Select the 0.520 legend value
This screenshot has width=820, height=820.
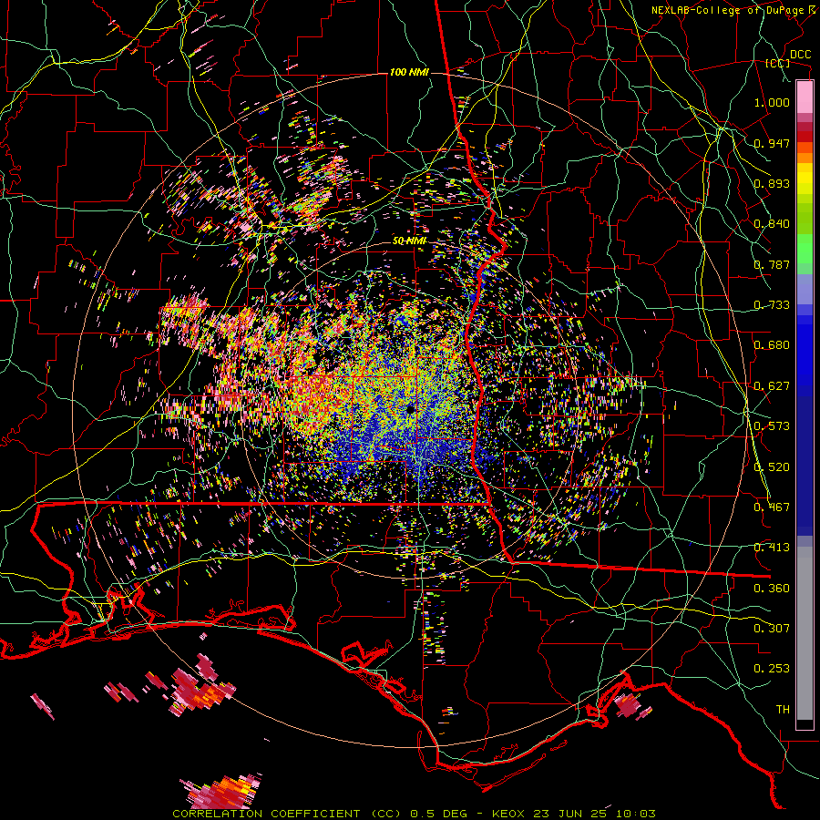click(772, 467)
